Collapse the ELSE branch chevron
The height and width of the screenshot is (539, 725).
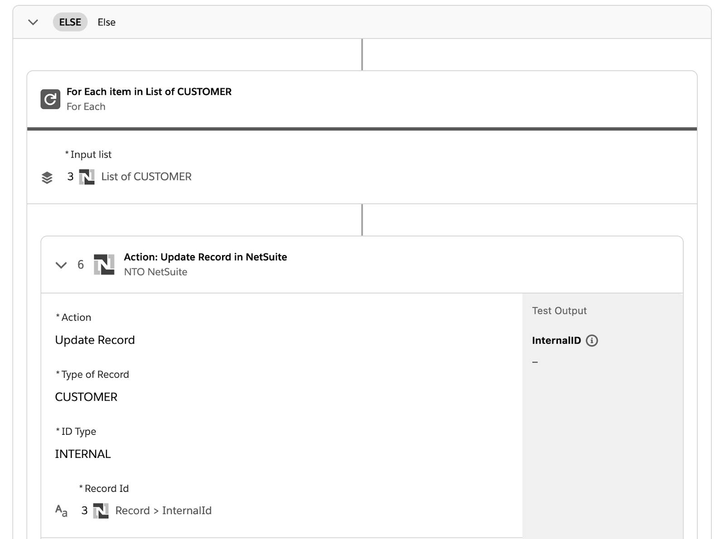33,22
